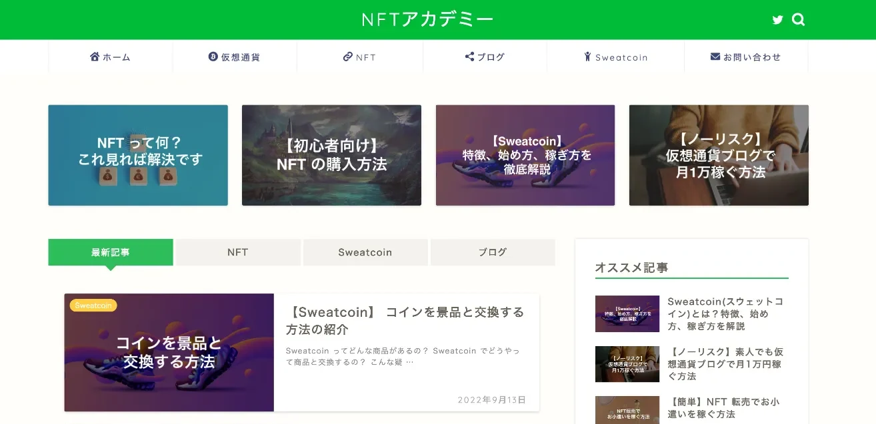Image resolution: width=876 pixels, height=424 pixels.
Task: Open お問い合わせ contact menu item
Action: pos(746,57)
